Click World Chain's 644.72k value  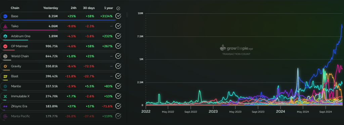coord(51,56)
